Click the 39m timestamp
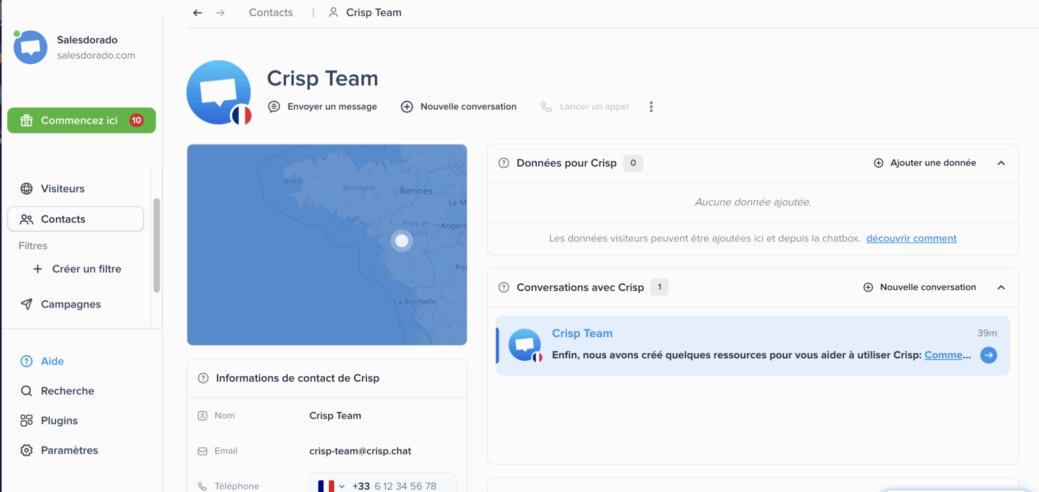Image resolution: width=1039 pixels, height=492 pixels. 987,333
